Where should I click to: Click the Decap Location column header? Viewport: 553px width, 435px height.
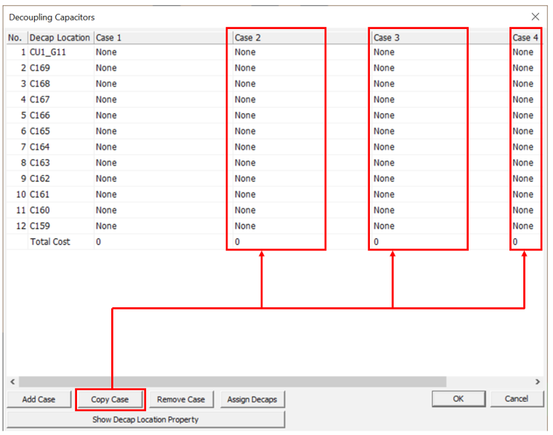60,37
